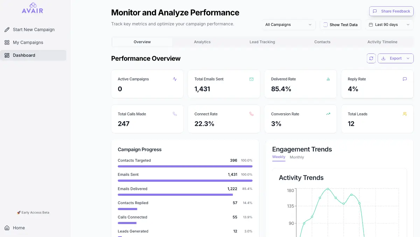Switch to the Analytics tab

tap(202, 42)
